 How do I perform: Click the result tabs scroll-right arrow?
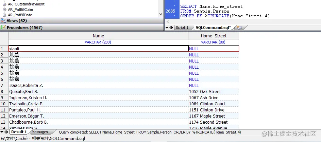pyautogui.click(x=7, y=132)
